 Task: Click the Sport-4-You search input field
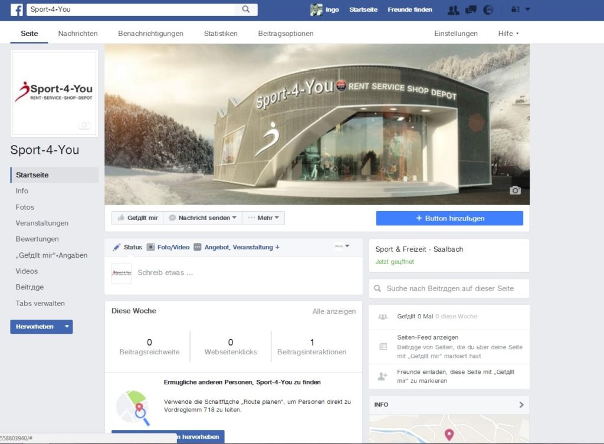click(x=131, y=9)
